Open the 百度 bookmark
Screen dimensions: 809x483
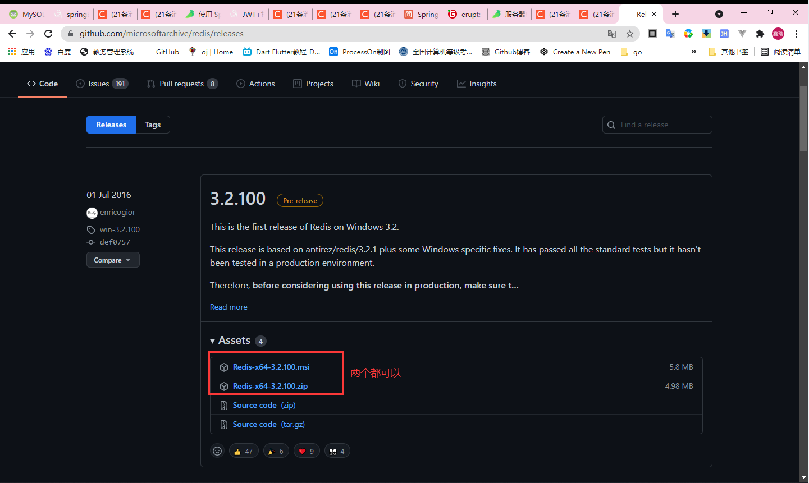click(x=58, y=52)
